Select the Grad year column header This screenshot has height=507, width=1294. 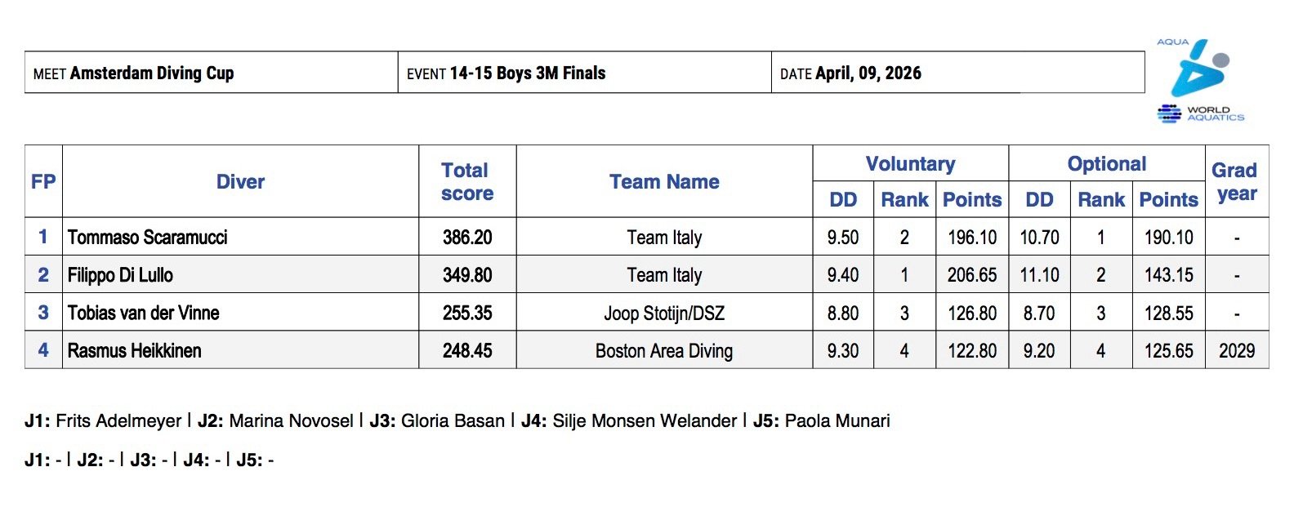(x=1236, y=182)
